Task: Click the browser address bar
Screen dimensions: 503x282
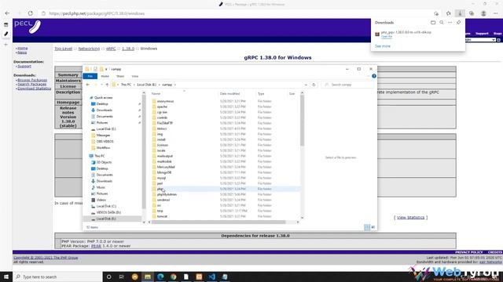Action: pos(237,13)
